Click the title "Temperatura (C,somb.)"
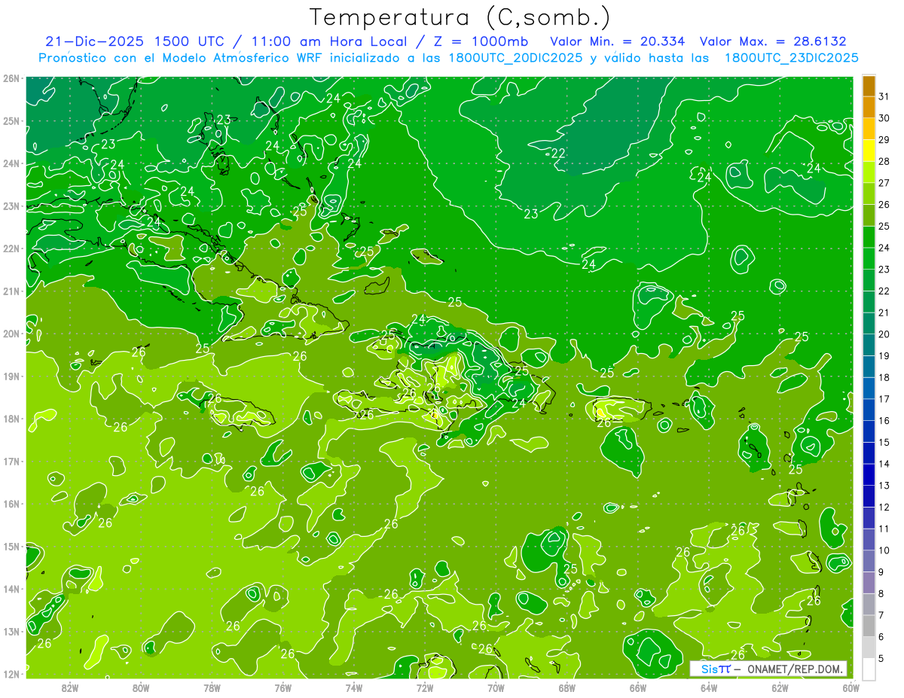Viewport: 904px width, 698px height. click(460, 17)
